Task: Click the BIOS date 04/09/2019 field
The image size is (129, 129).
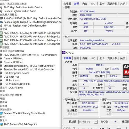Action: pyautogui.click(x=104, y=48)
